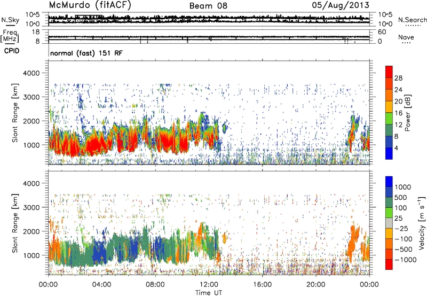Click the '08:00' time axis label
Image resolution: width=427 pixels, height=296 pixels.
(x=155, y=285)
